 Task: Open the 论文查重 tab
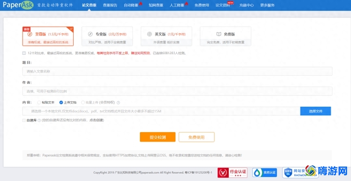[90, 5]
